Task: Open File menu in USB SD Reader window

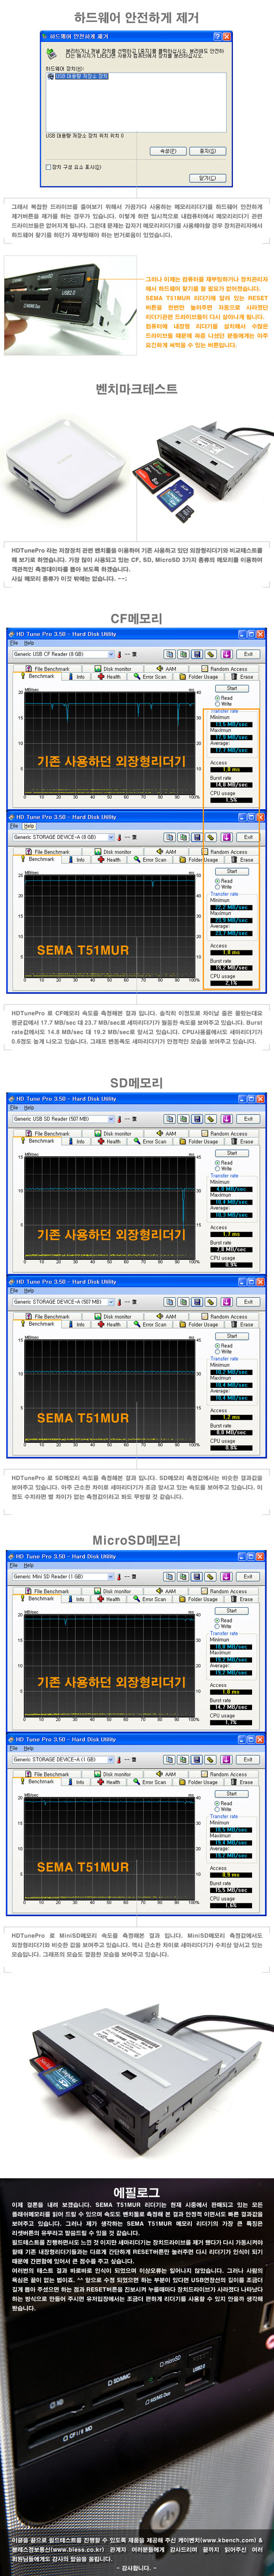Action: coord(14,1107)
